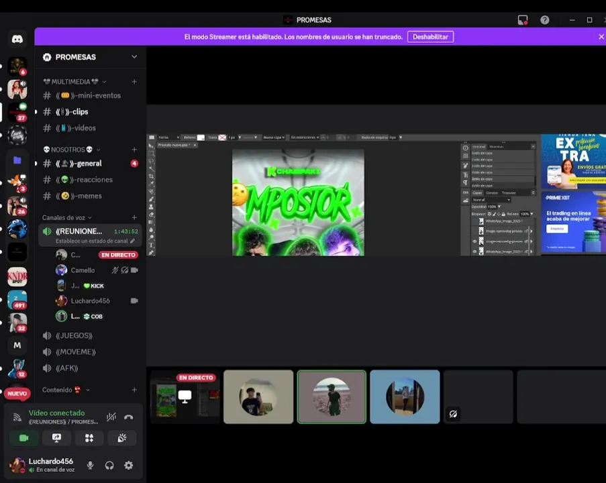
Task: Click EN DIRECTO badge in voice member list
Action: pos(118,255)
